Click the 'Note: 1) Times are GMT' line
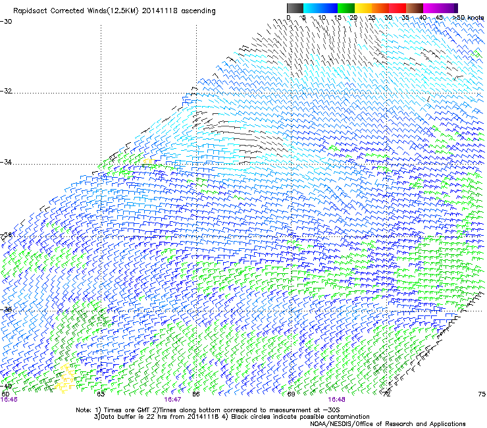 (x=208, y=410)
